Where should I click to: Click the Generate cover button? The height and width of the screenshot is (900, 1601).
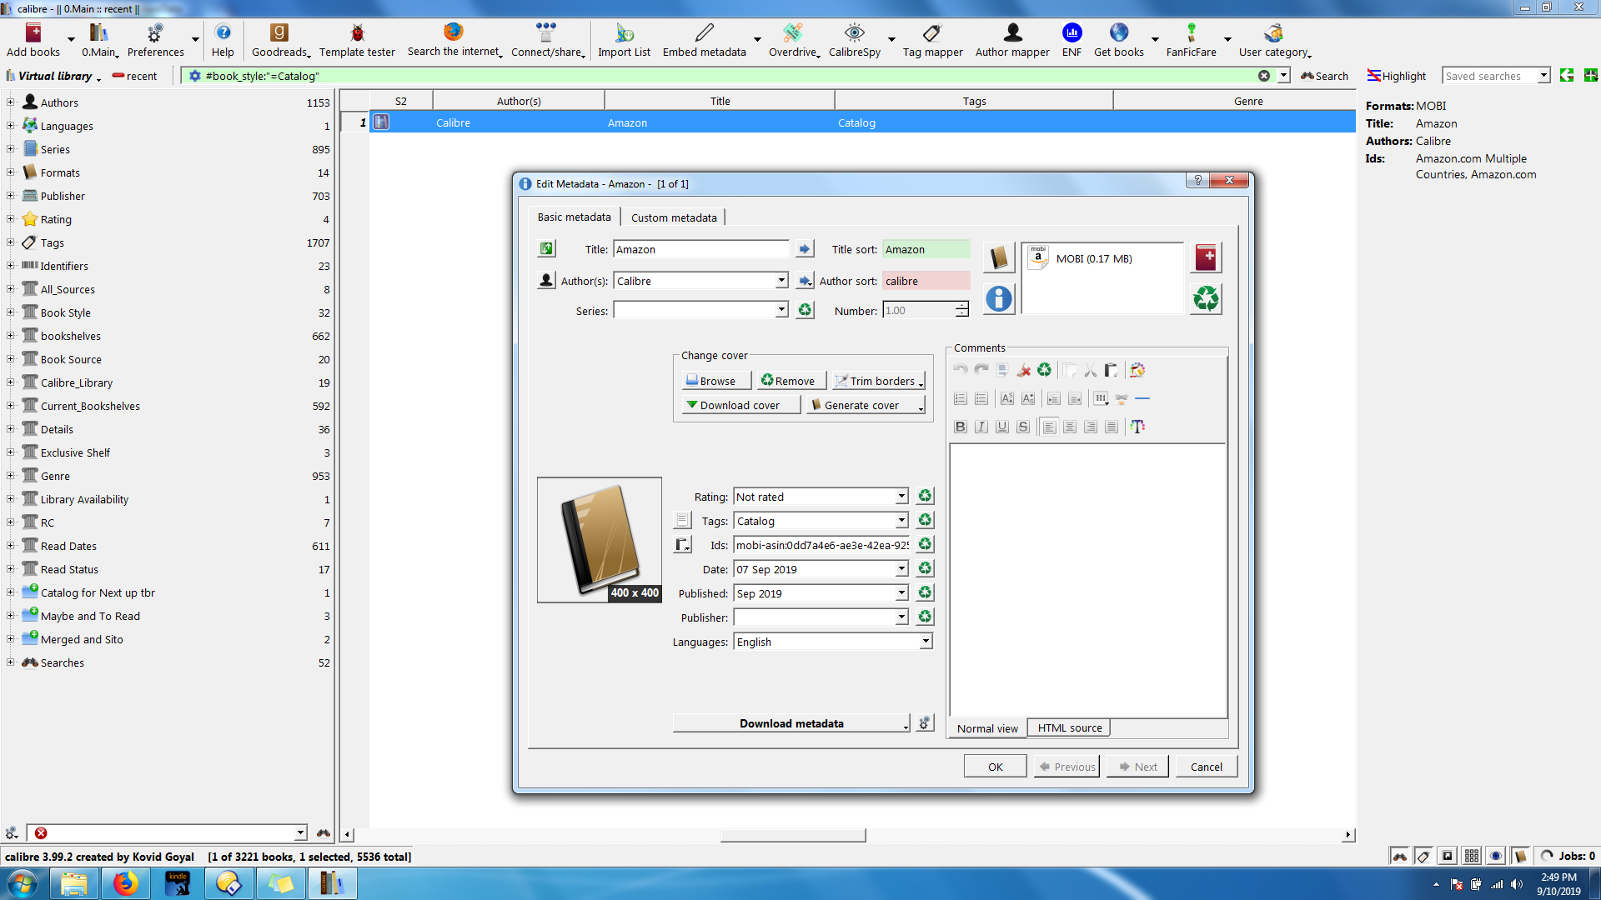(x=866, y=405)
